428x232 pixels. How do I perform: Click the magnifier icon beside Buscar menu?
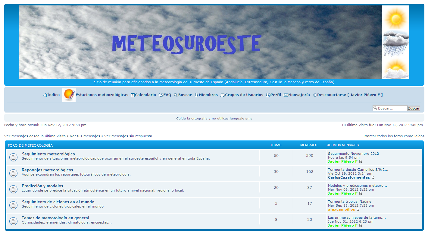click(176, 95)
